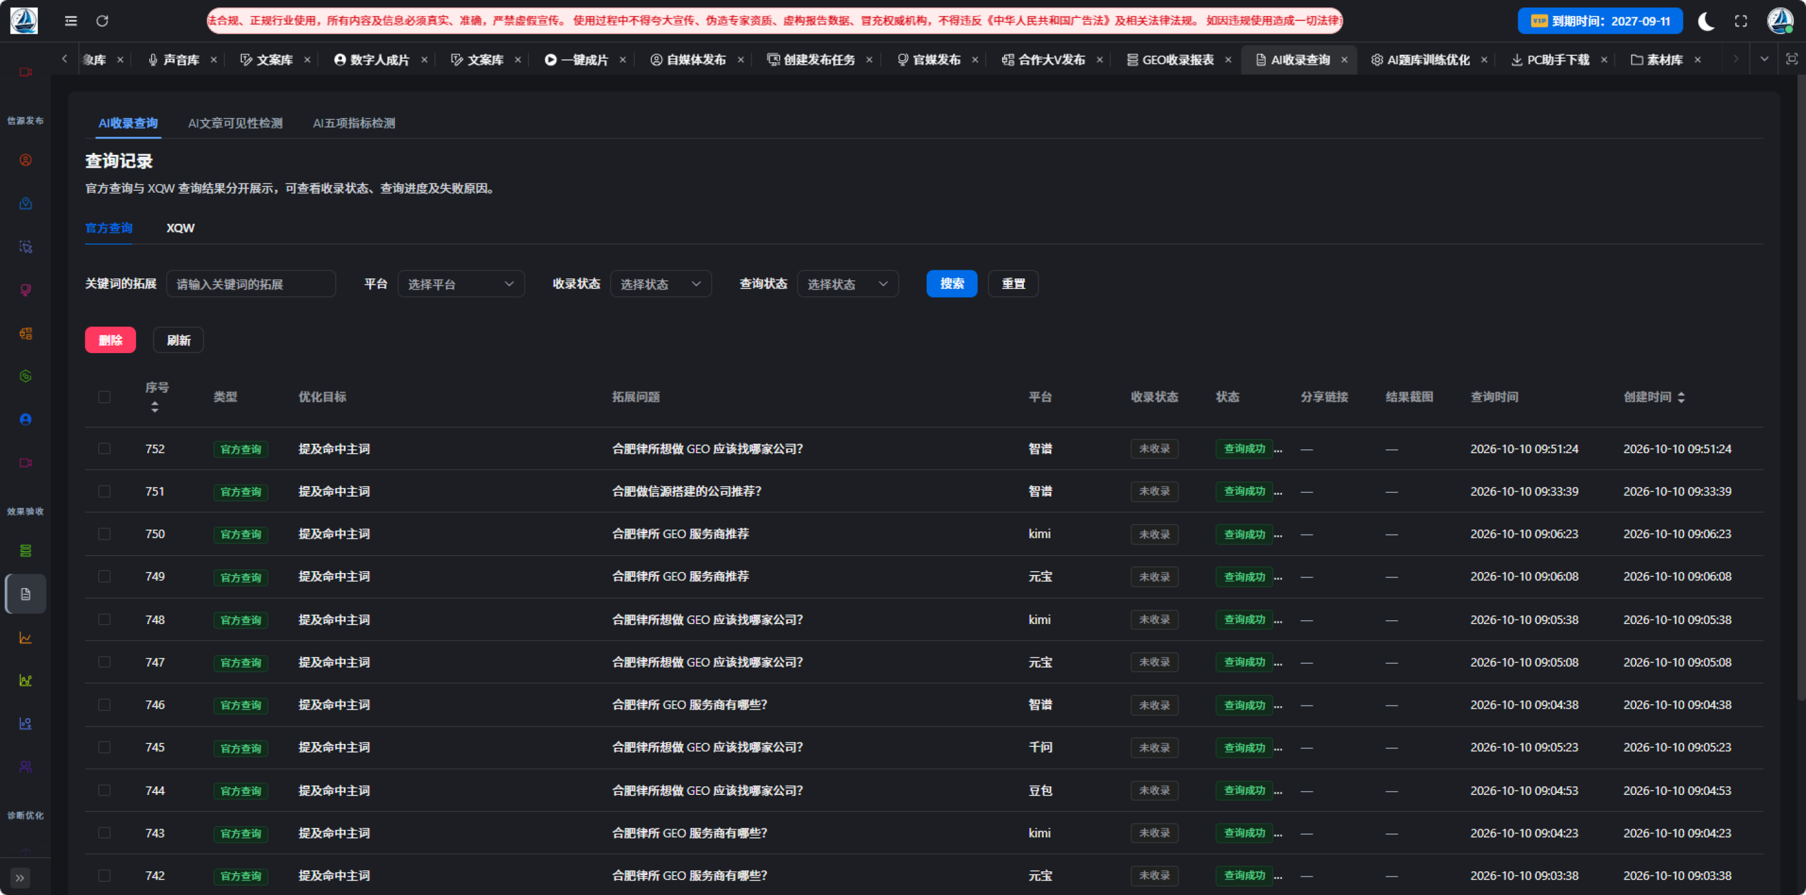Select row 748 checkbox
Screen dimensions: 1806x895
(104, 620)
